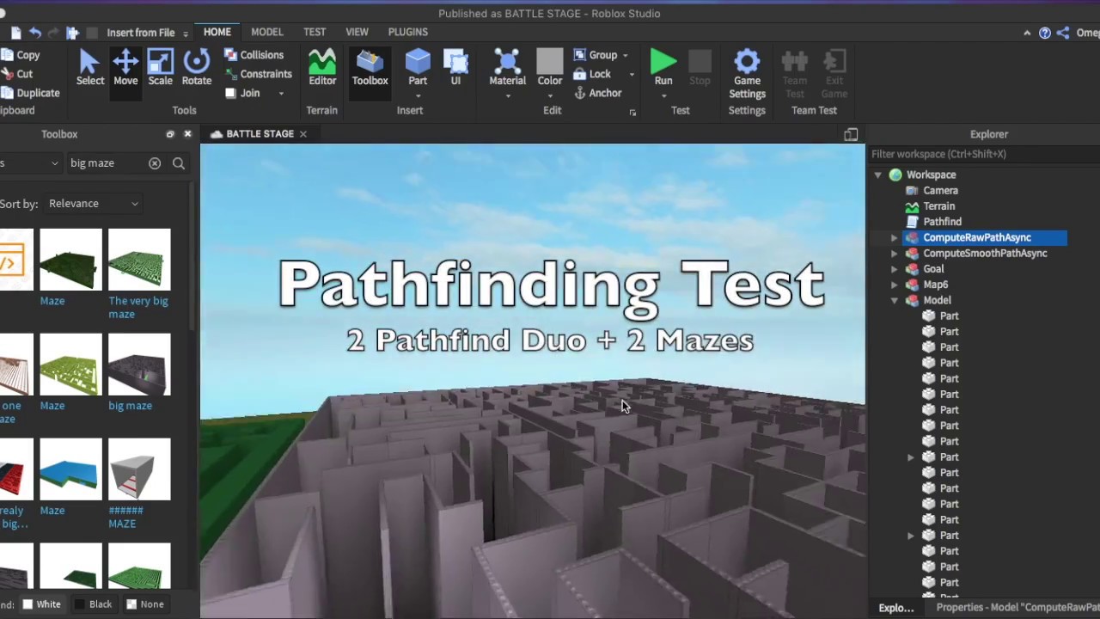This screenshot has width=1100, height=619.
Task: Expand the Map6 model
Action: click(x=894, y=285)
